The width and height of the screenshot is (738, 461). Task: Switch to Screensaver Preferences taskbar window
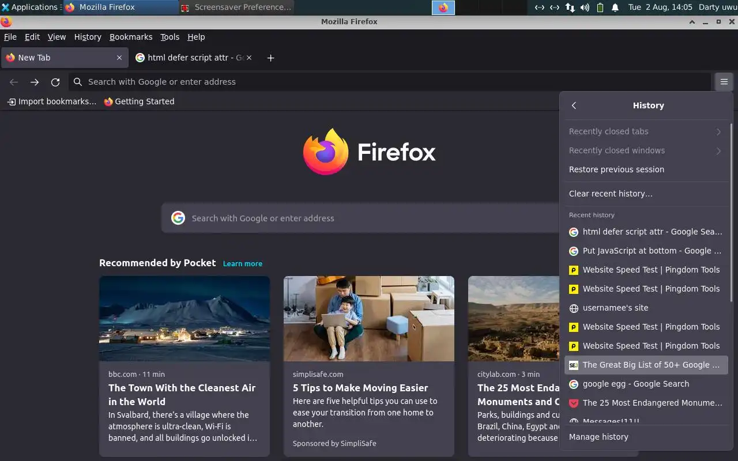click(236, 7)
